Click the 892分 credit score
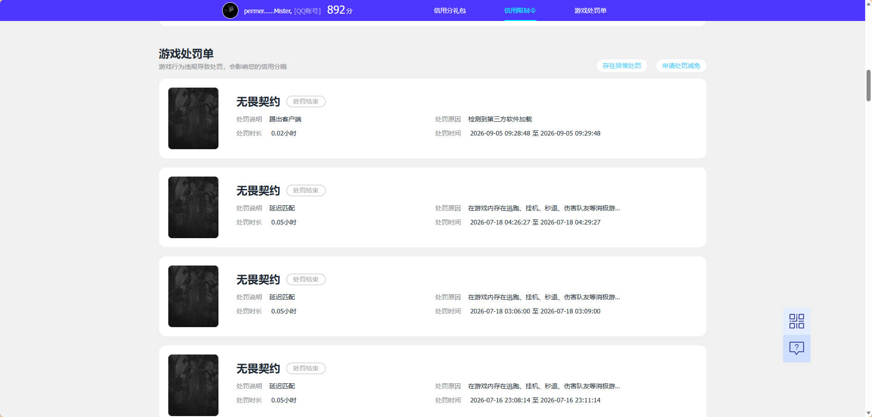 pos(340,10)
